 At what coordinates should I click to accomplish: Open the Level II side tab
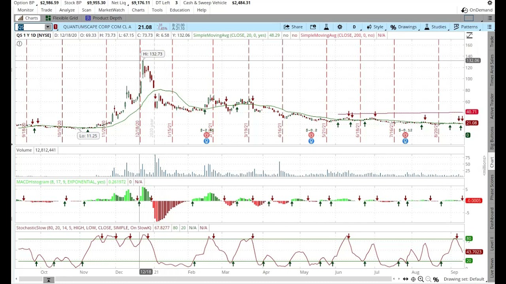click(x=492, y=243)
